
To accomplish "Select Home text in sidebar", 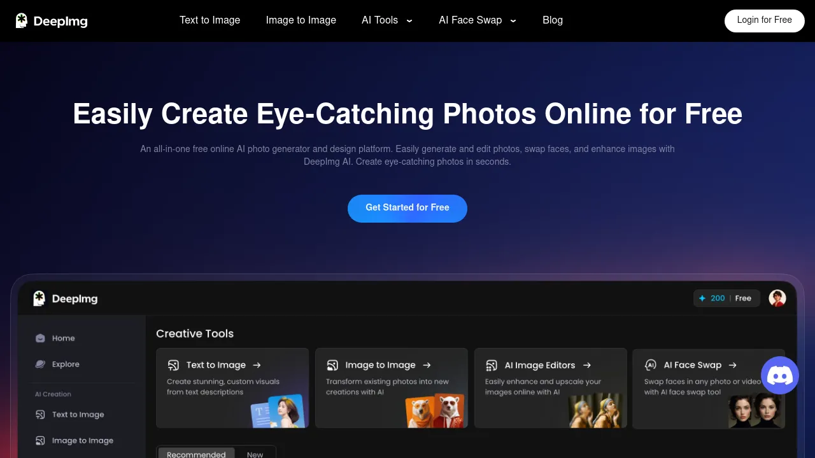I will click(64, 338).
